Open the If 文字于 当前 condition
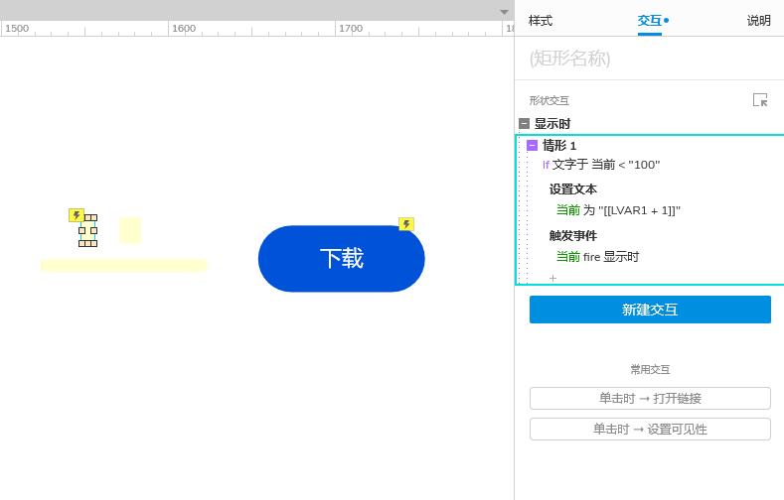 point(601,165)
